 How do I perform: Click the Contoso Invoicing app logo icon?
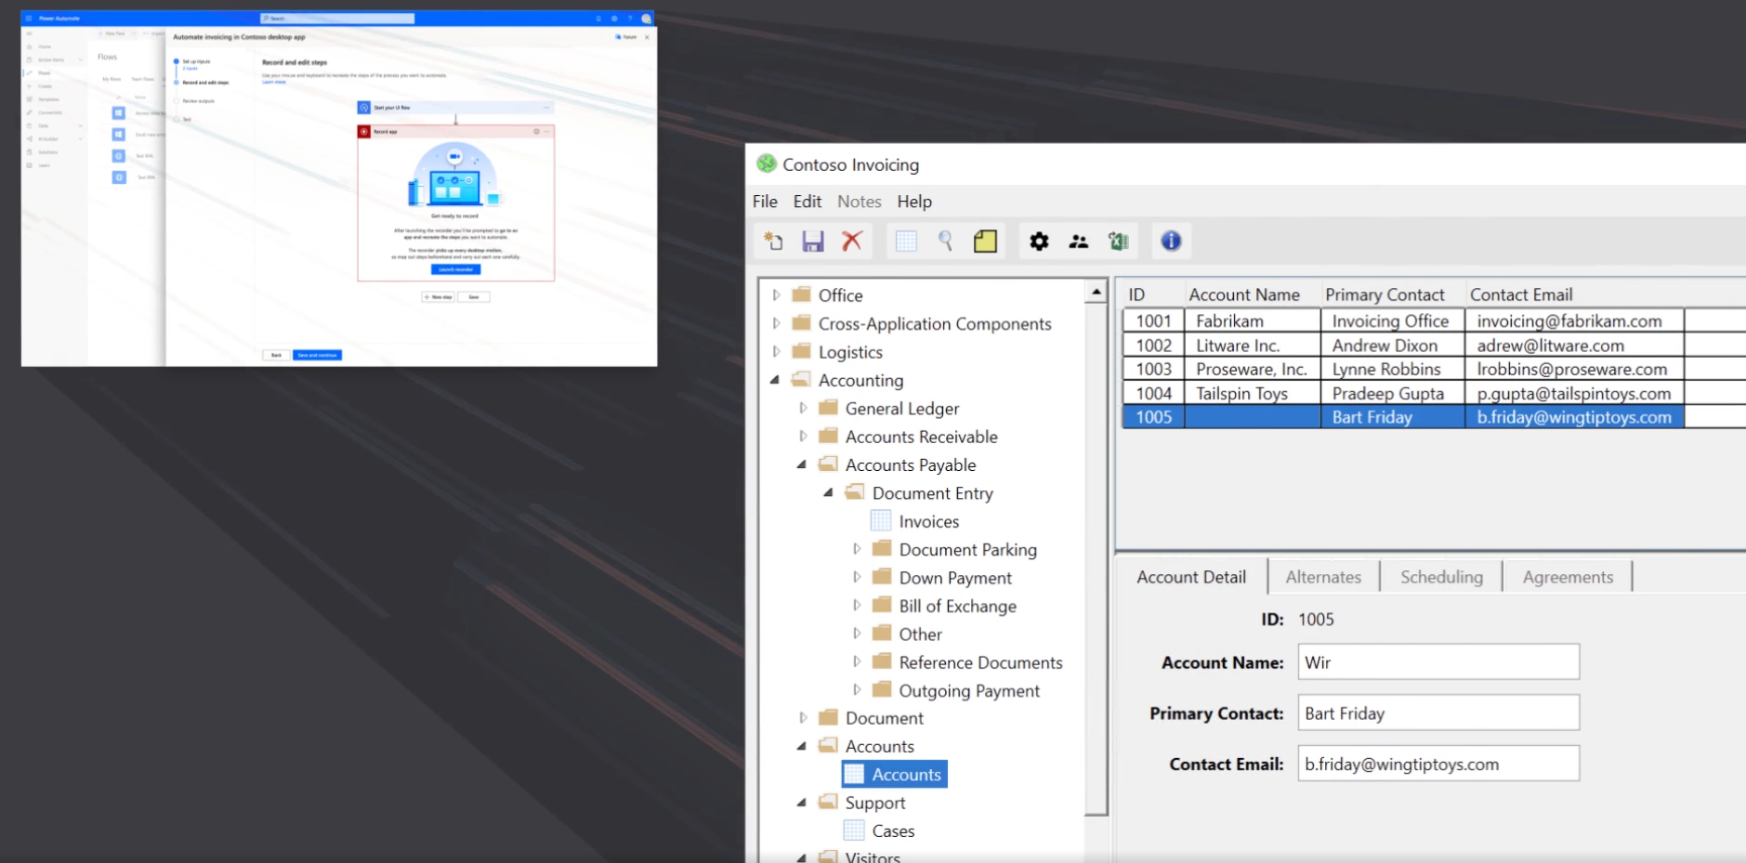pos(767,164)
